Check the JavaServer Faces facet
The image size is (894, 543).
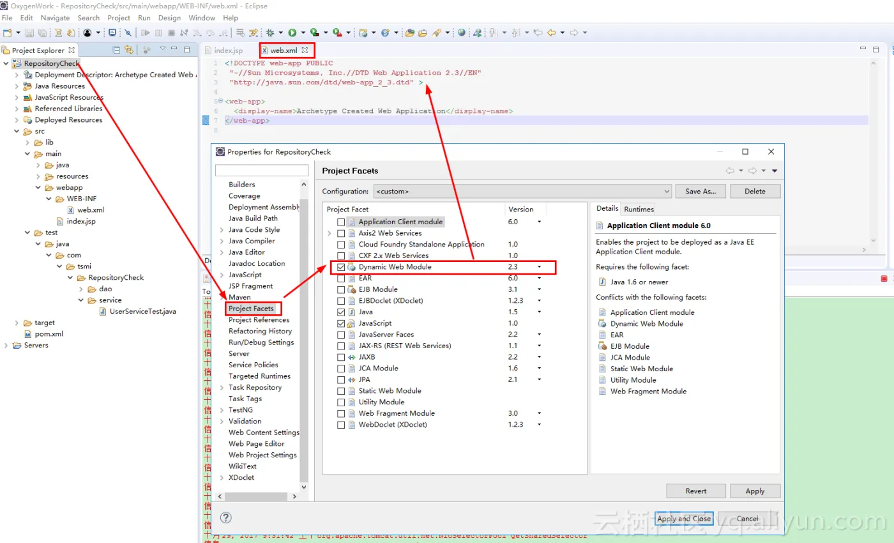coord(341,335)
